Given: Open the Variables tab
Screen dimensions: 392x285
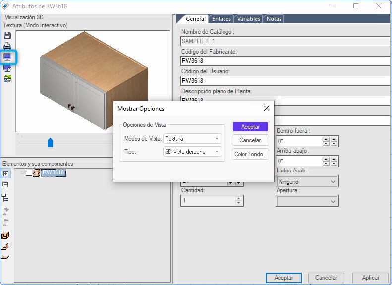Looking at the screenshot, I should point(248,19).
